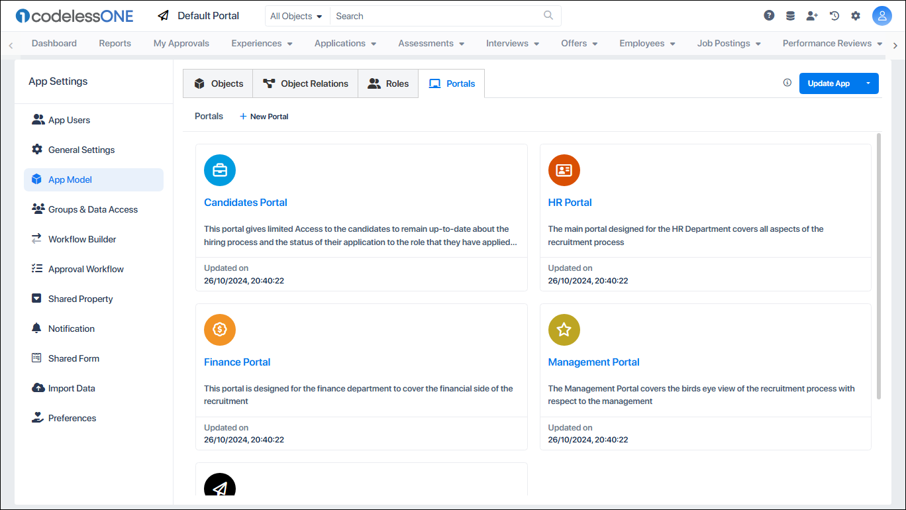Switch to the Roles tab
This screenshot has width=906, height=510.
(388, 83)
